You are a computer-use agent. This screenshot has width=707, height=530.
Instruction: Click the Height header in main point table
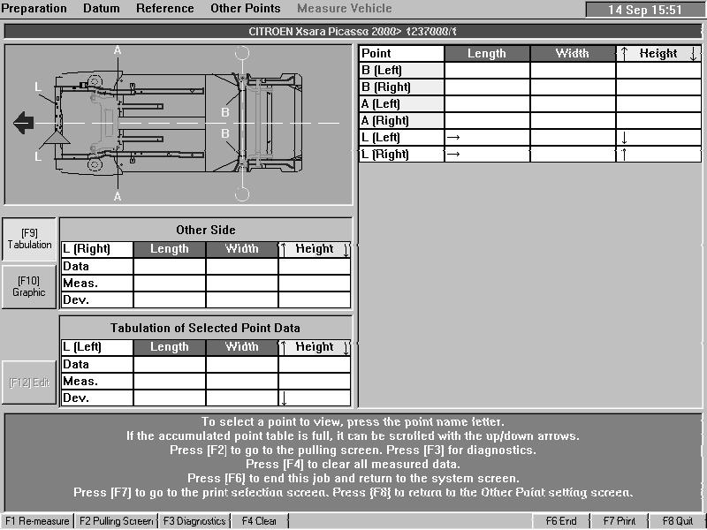658,53
